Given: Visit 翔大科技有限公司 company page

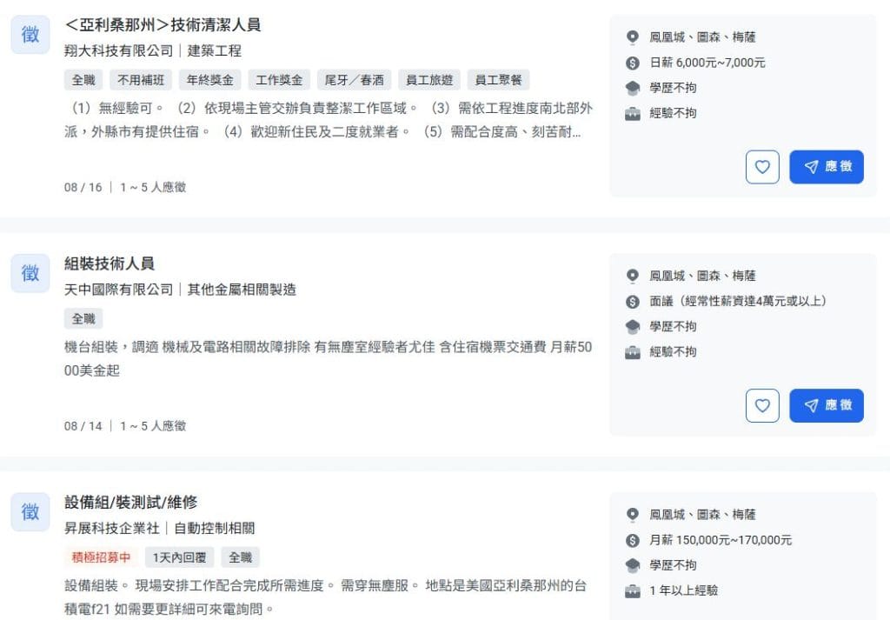Looking at the screenshot, I should pos(119,51).
